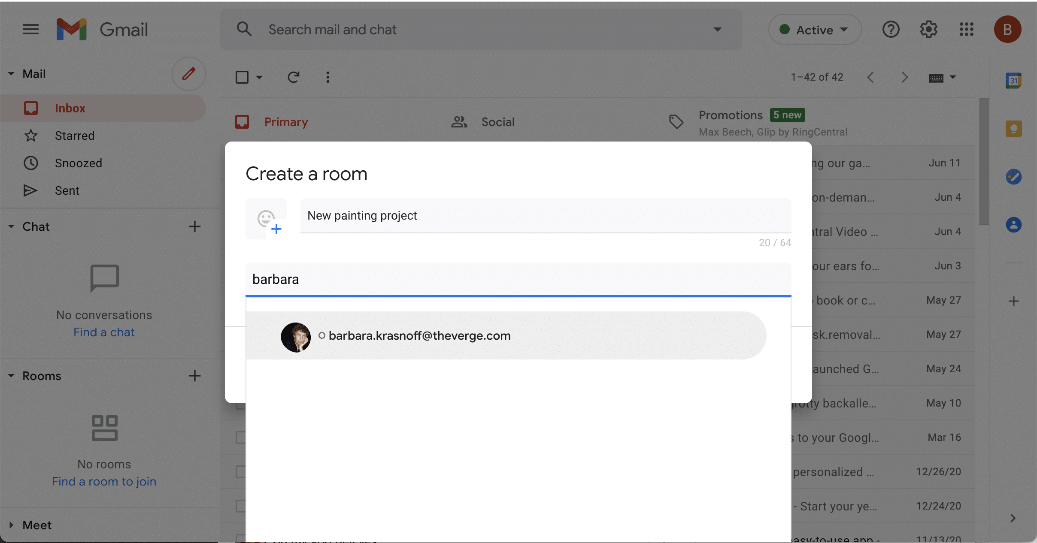
Task: Open Google Tasks in the side panel
Action: click(1013, 177)
